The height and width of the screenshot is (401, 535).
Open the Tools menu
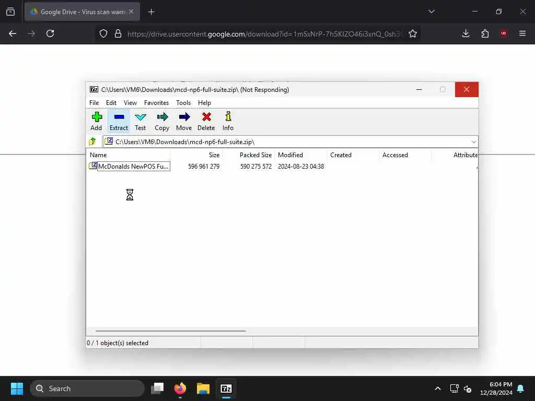pyautogui.click(x=183, y=103)
